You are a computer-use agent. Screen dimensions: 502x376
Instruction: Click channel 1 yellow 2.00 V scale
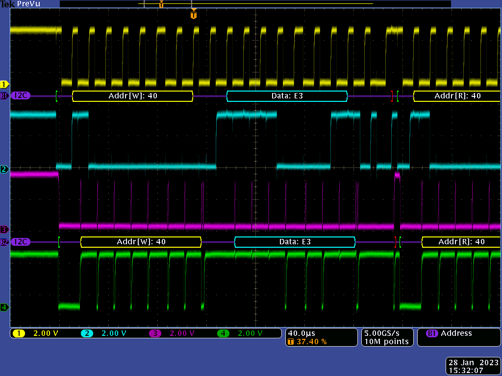[46, 333]
